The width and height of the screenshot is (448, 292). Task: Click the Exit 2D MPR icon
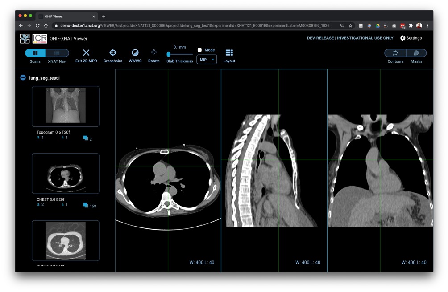coord(86,53)
